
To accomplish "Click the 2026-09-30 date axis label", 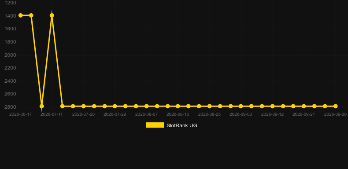I will tap(335, 114).
